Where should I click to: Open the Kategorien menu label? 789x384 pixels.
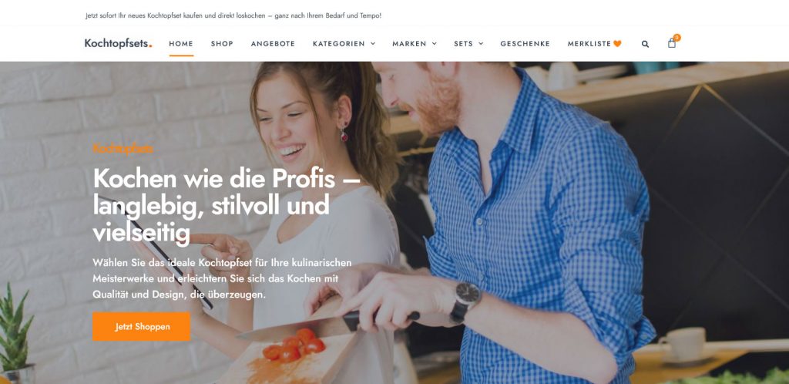click(x=339, y=44)
